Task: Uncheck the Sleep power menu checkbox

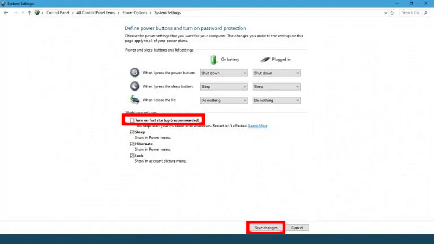Action: click(132, 132)
